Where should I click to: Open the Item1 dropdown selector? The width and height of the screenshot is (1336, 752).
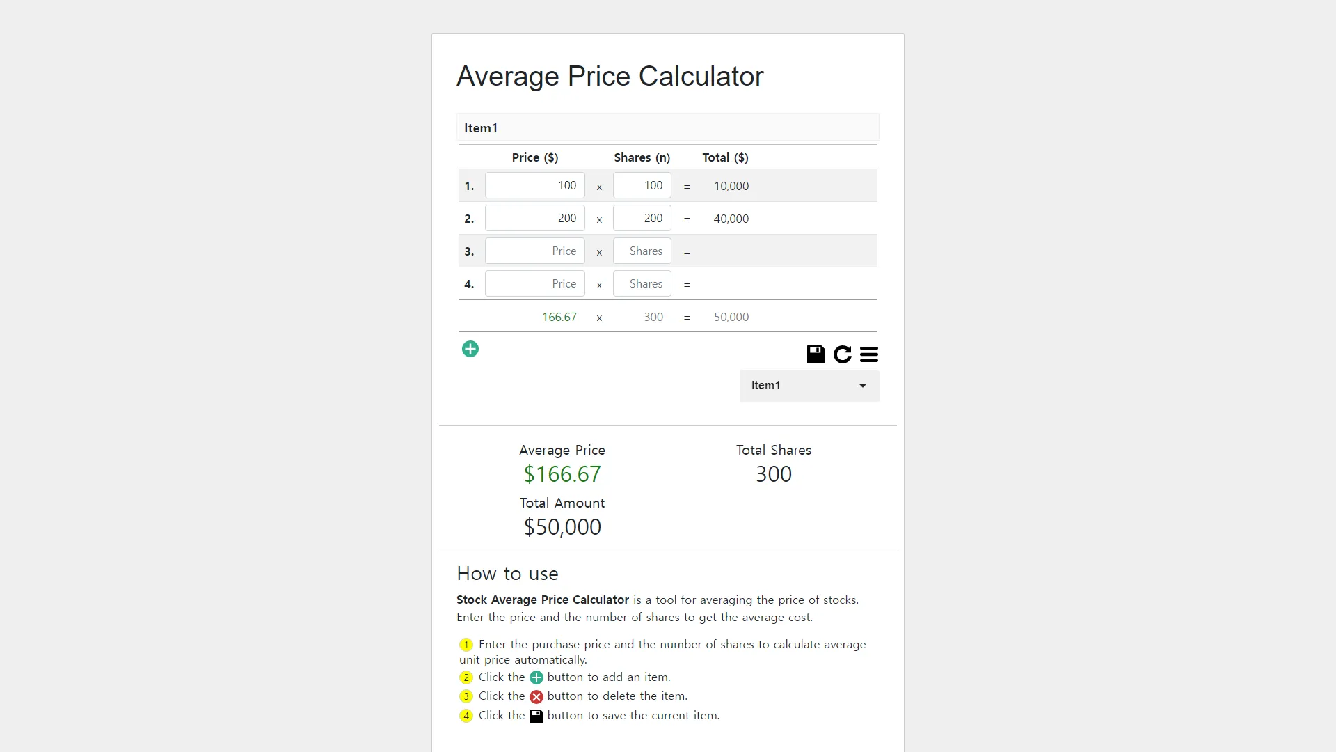(x=809, y=386)
